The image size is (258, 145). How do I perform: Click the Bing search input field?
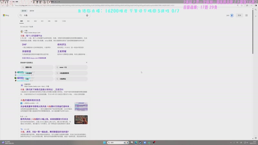click(x=54, y=15)
